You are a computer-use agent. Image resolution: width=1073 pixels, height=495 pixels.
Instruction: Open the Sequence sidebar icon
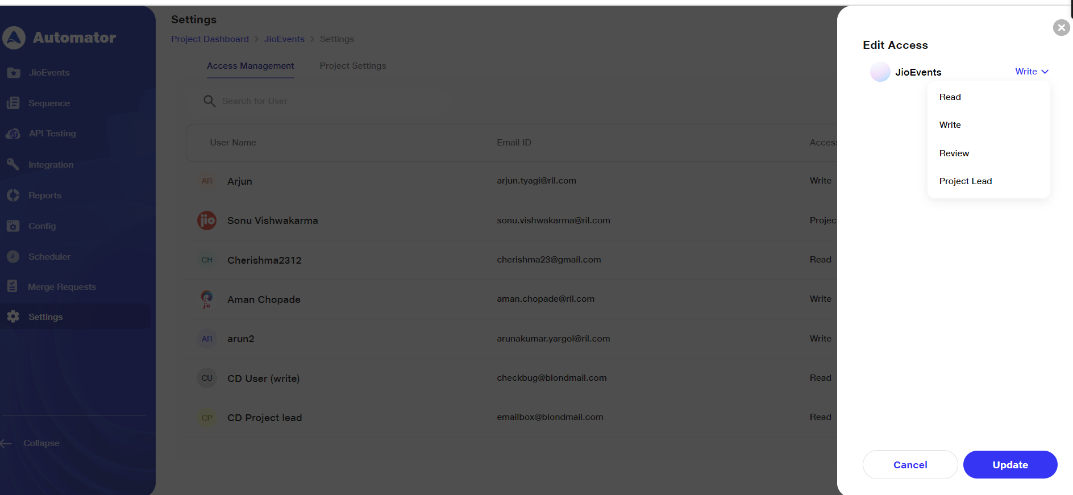pos(13,103)
